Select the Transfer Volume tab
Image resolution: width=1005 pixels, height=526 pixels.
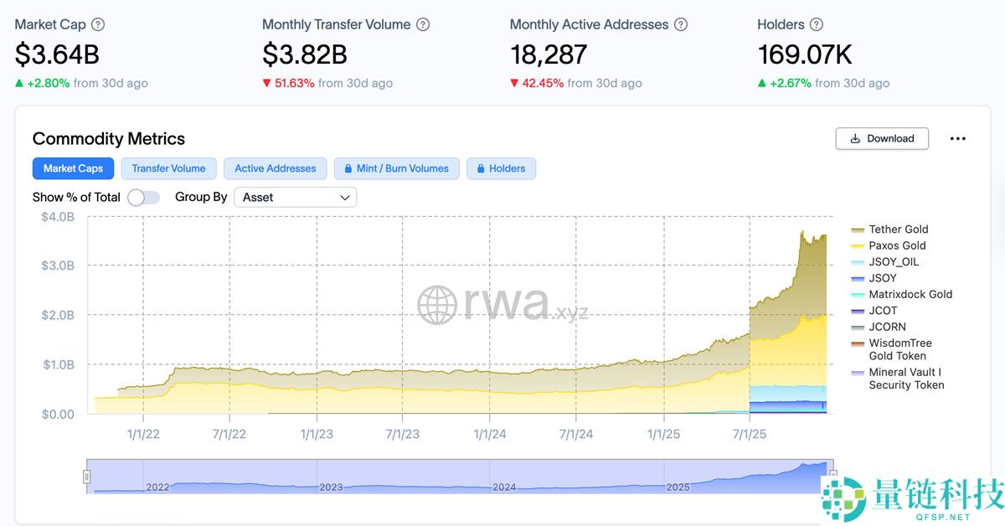click(x=168, y=168)
